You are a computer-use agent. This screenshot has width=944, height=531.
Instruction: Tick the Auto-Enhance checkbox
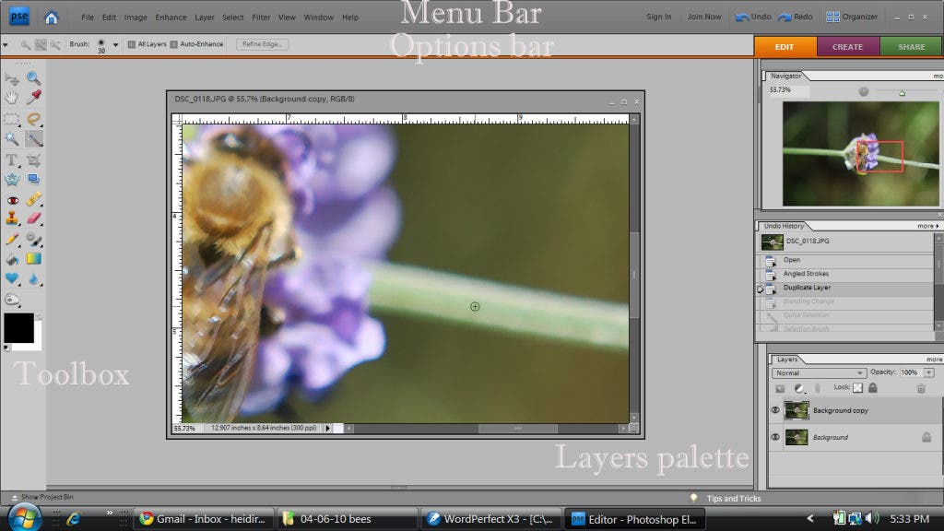click(x=174, y=44)
